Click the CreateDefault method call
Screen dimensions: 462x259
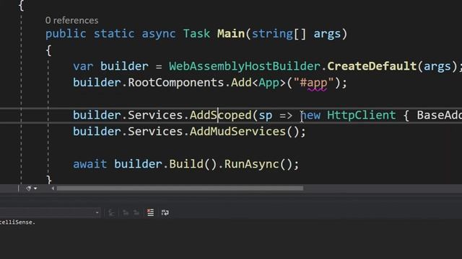(372, 66)
